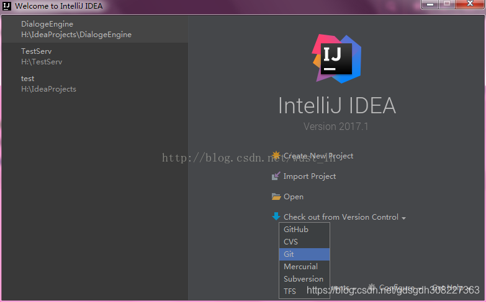Click the Configure gear icon
Image resolution: width=486 pixels, height=302 pixels.
[372, 287]
